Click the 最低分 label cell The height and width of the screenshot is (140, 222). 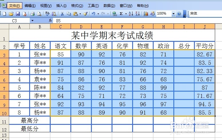pyautogui.click(x=29, y=129)
